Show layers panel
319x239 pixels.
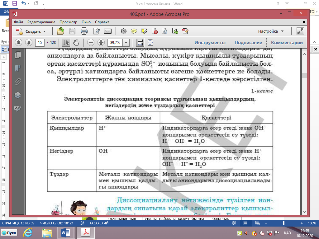tap(18, 95)
